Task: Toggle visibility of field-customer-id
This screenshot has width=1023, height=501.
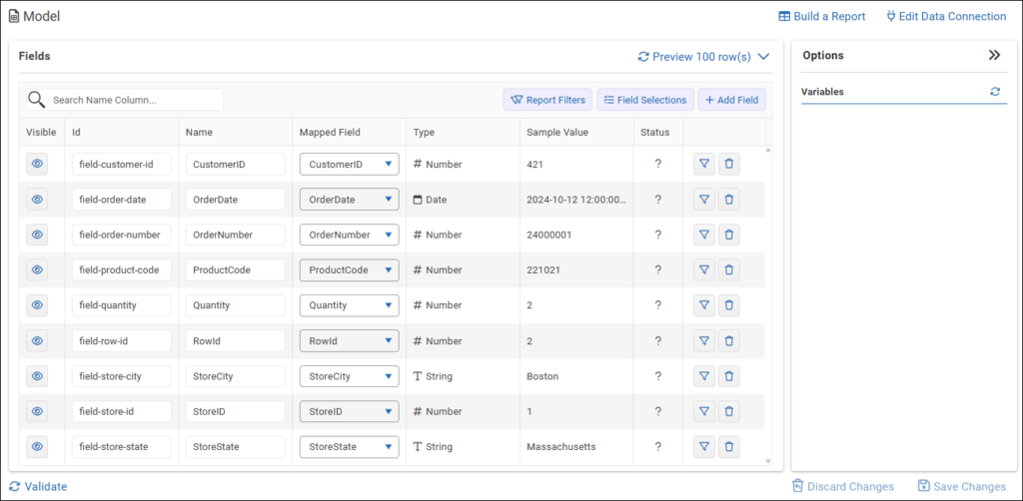Action: [37, 164]
